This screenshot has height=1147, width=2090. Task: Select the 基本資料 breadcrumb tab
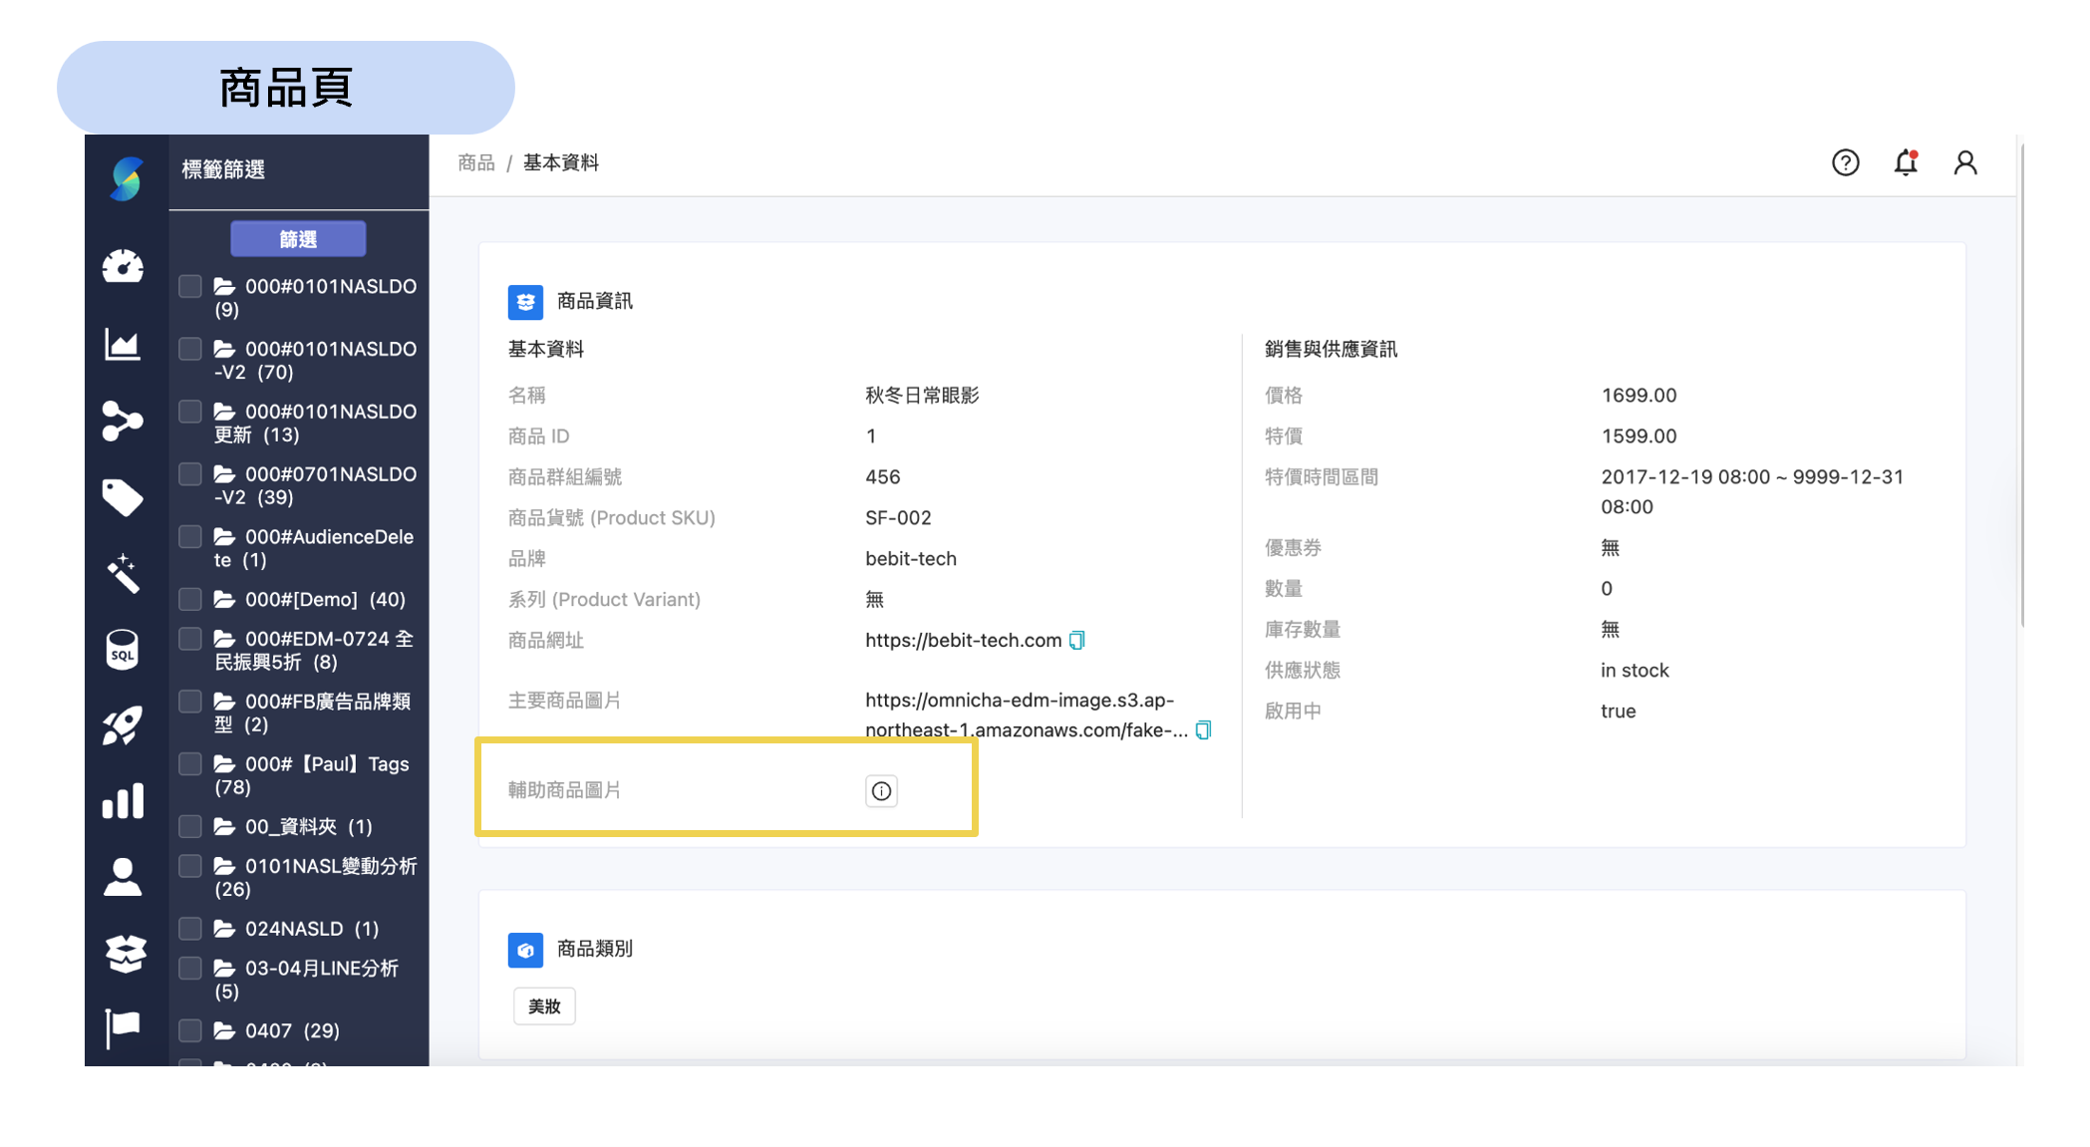click(561, 161)
